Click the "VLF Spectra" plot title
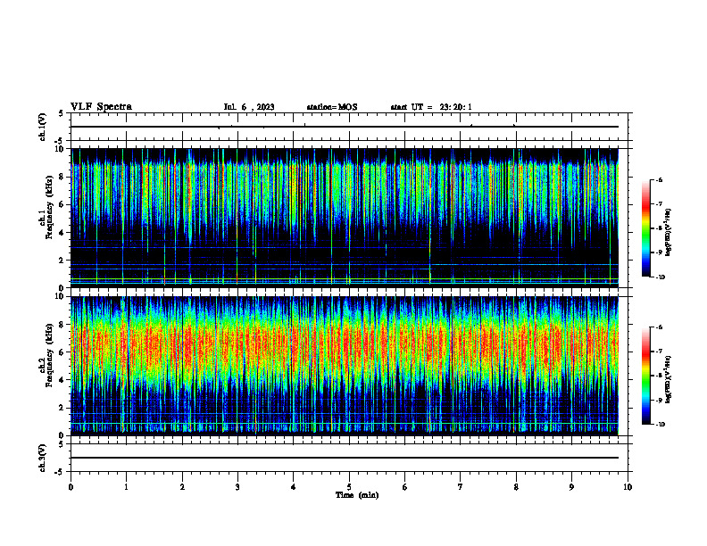The image size is (707, 546). tap(101, 107)
